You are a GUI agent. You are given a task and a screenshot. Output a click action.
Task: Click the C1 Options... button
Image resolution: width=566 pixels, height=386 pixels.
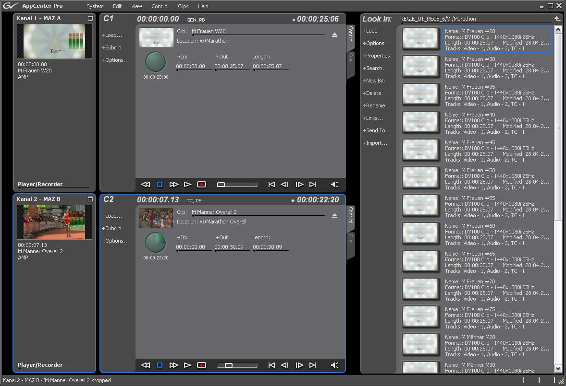pos(115,60)
